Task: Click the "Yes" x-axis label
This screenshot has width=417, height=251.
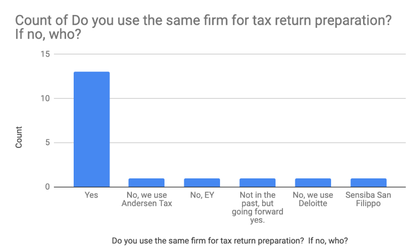Action: [x=91, y=195]
